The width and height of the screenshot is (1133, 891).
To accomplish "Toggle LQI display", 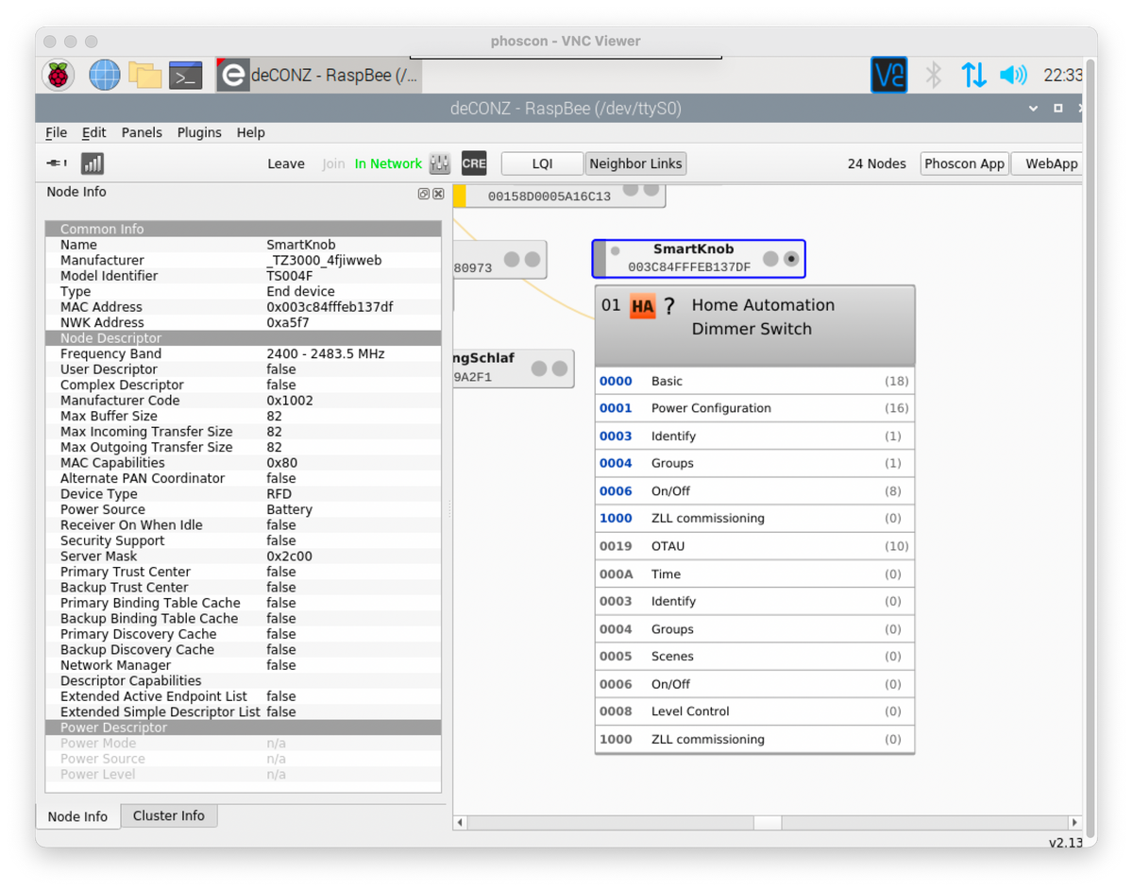I will coord(542,163).
